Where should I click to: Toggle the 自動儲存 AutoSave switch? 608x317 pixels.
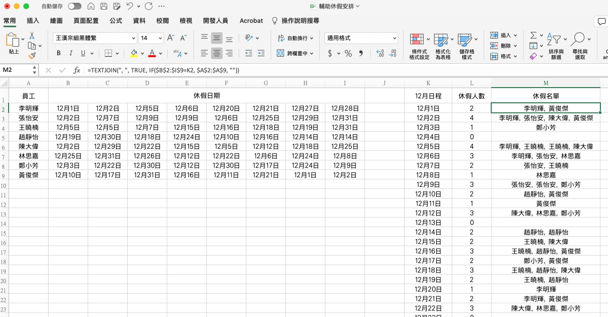pos(74,6)
